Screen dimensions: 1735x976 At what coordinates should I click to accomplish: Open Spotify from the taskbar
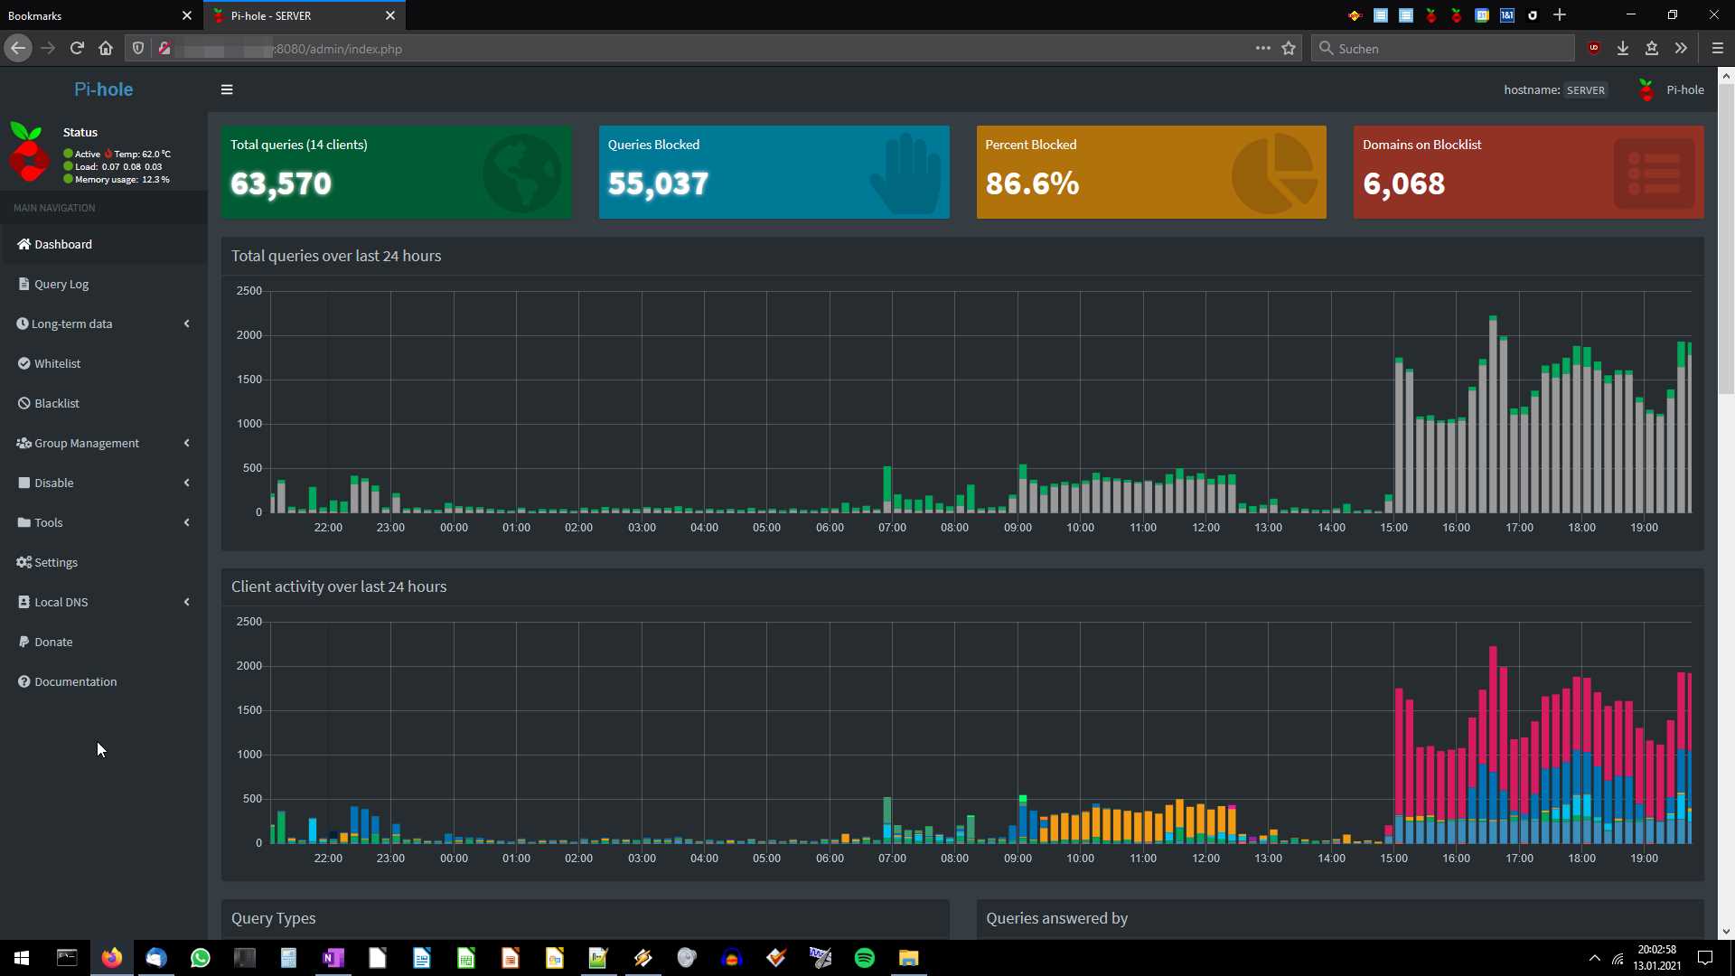pyautogui.click(x=864, y=958)
